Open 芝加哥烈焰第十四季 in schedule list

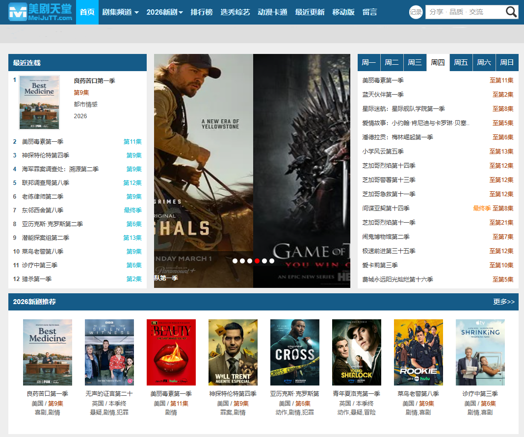[x=389, y=166]
